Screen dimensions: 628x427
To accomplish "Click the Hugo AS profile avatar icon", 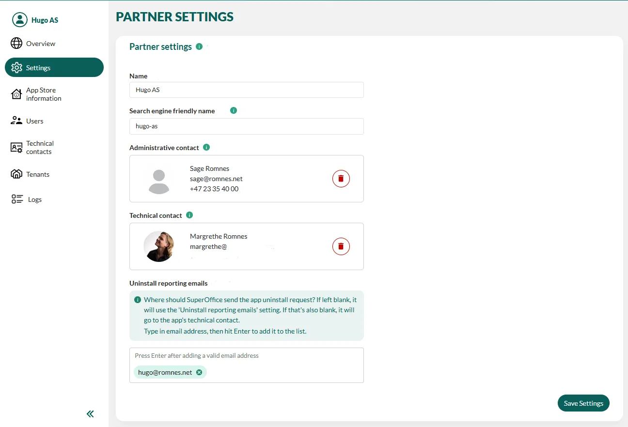I will point(20,20).
